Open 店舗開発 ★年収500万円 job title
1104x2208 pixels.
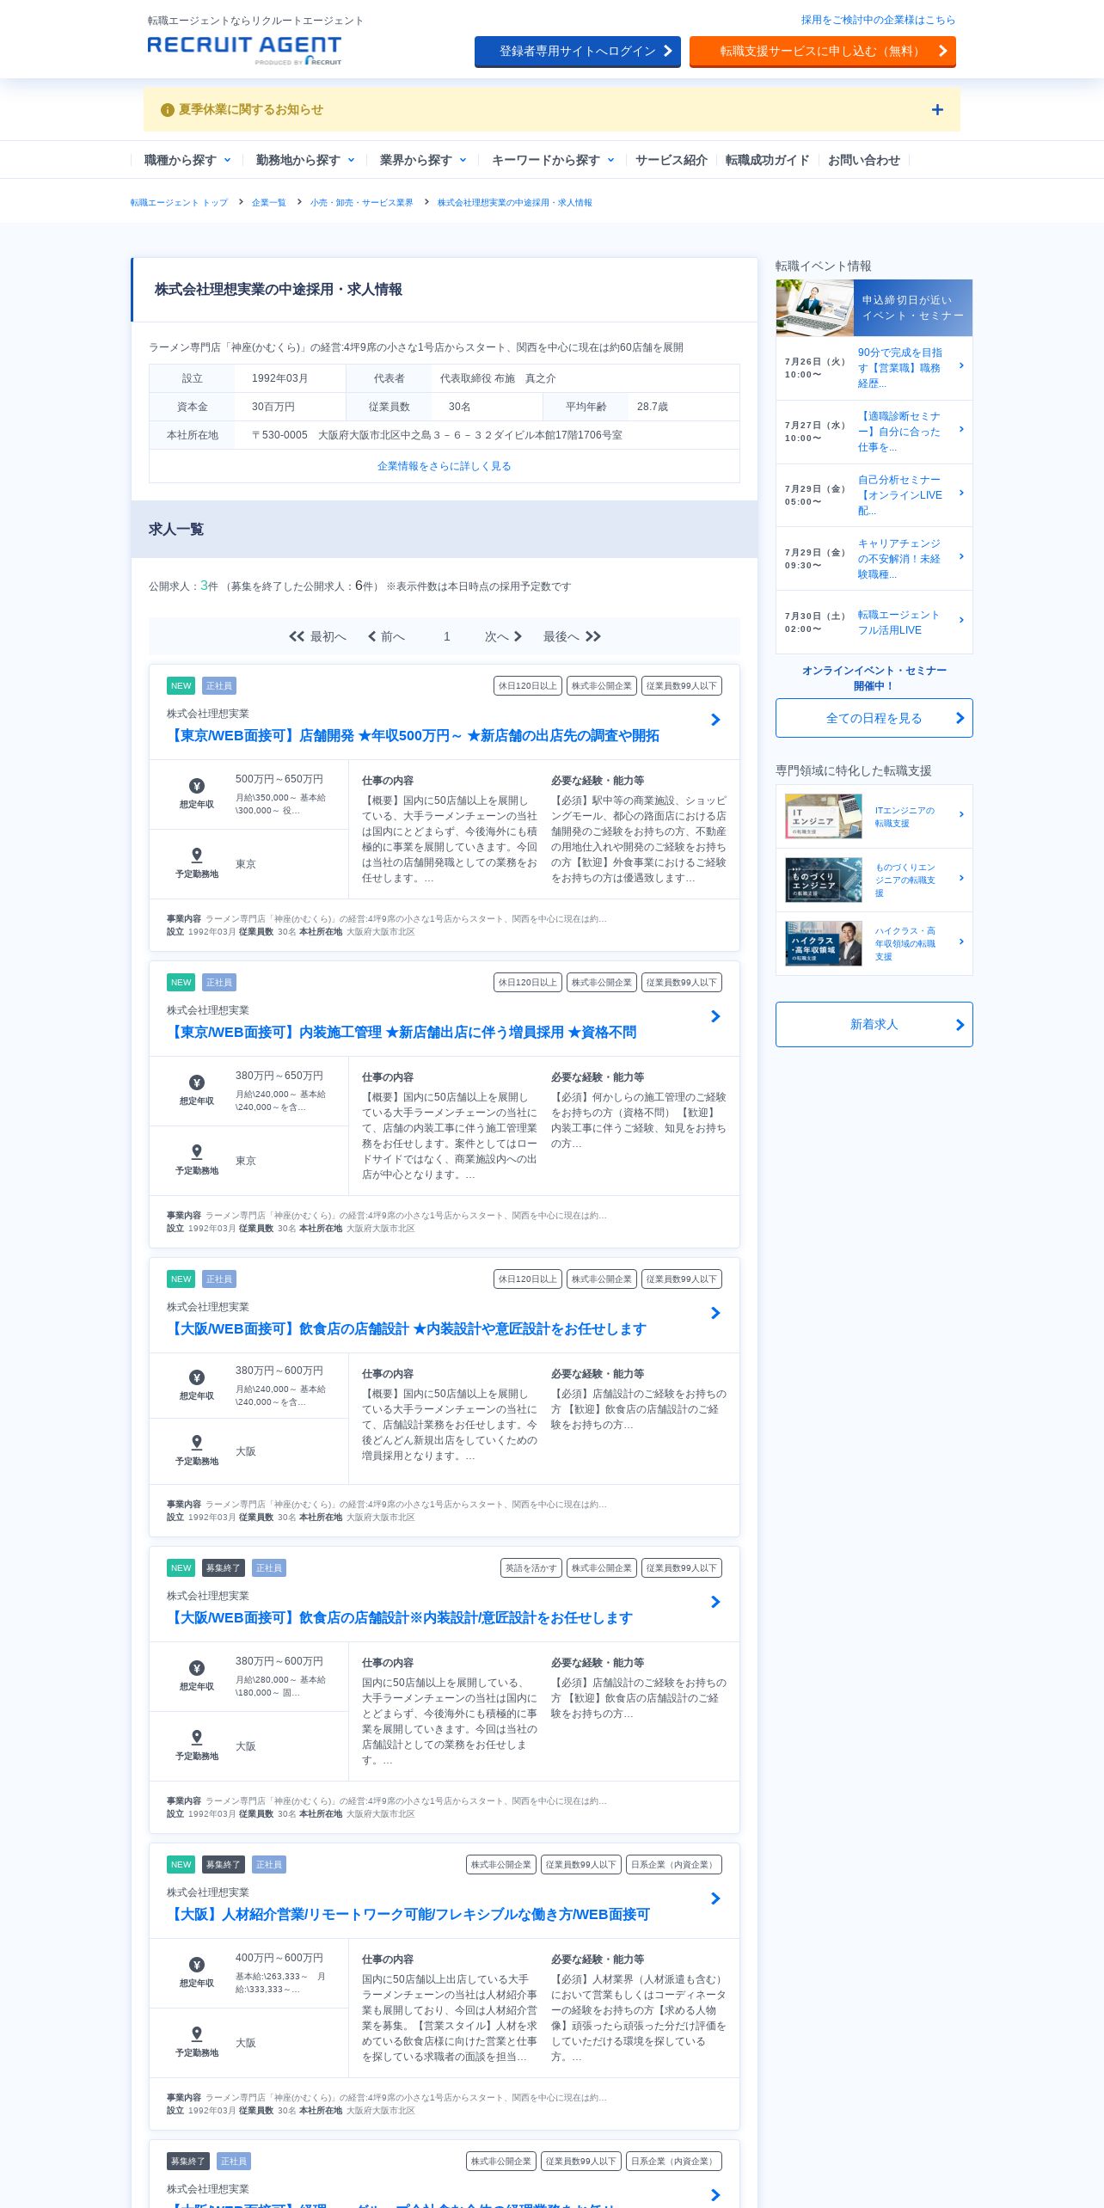(414, 736)
